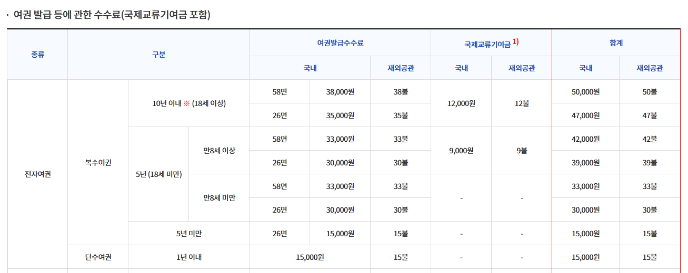Click the 종류 column header
Image resolution: width=688 pixels, height=273 pixels.
click(x=37, y=54)
